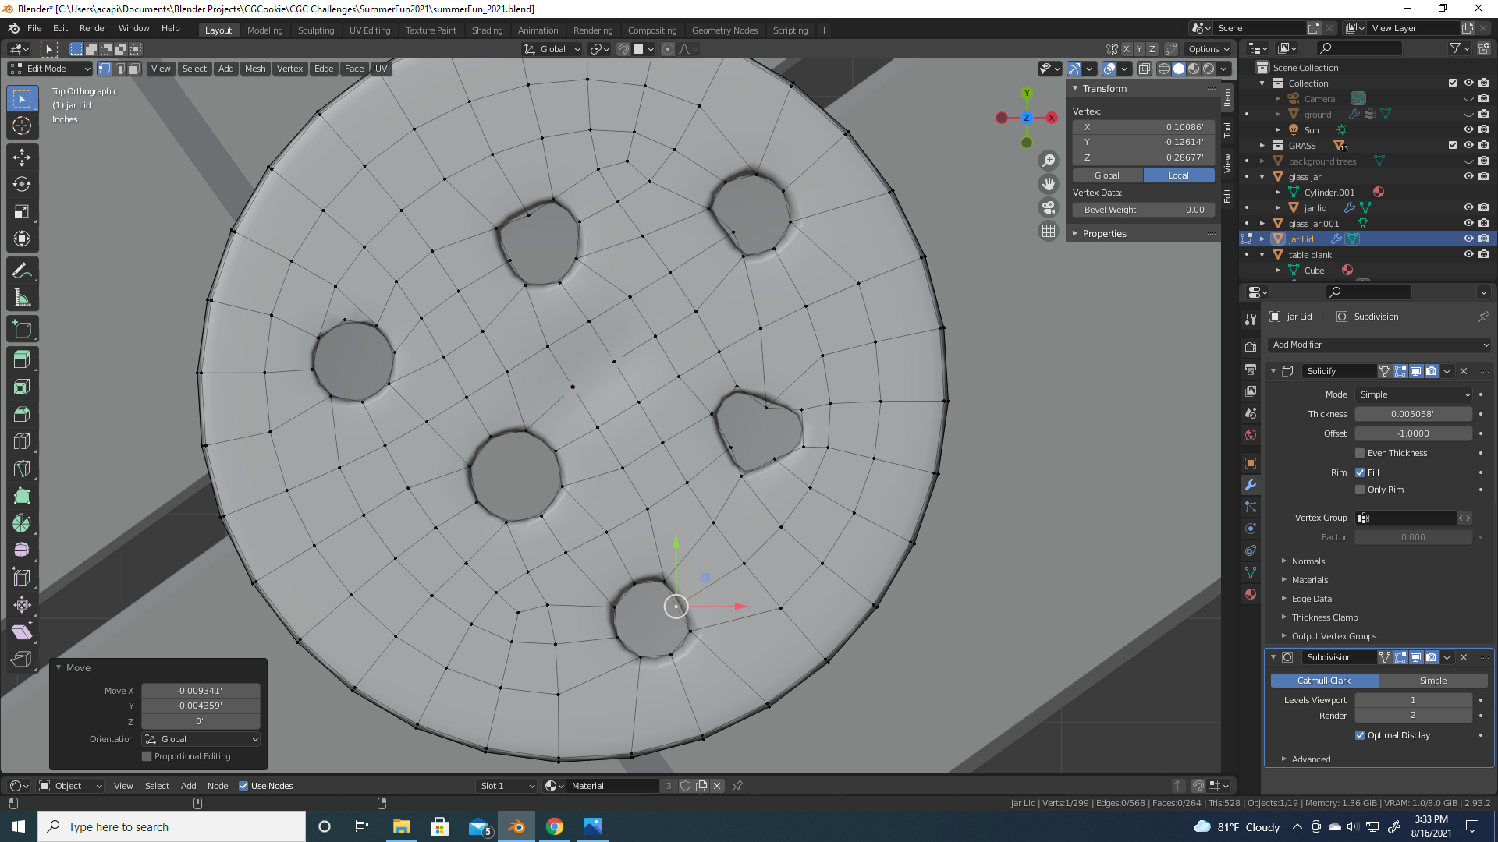The height and width of the screenshot is (842, 1498).
Task: Switch to UV Editing workspace tab
Action: 369,30
